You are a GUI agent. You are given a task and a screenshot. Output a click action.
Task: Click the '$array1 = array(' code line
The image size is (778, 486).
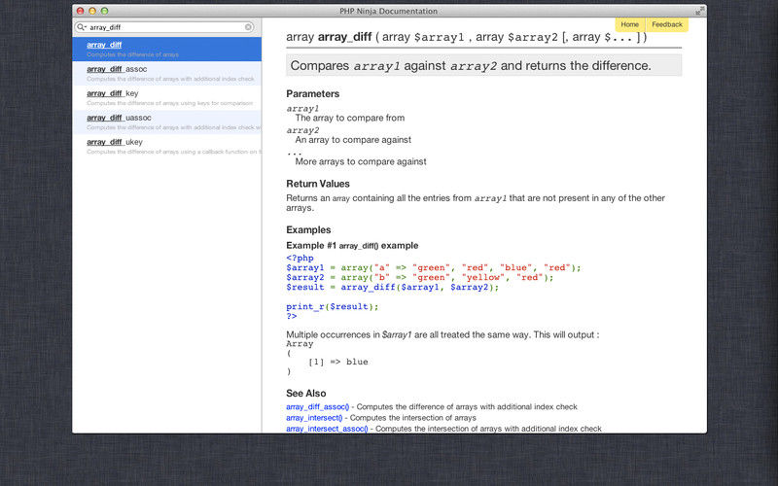pyautogui.click(x=433, y=268)
